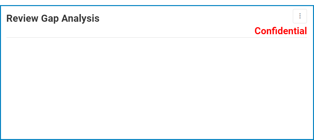
Task: Click the Review Gap Analysis title
Action: 53,19
